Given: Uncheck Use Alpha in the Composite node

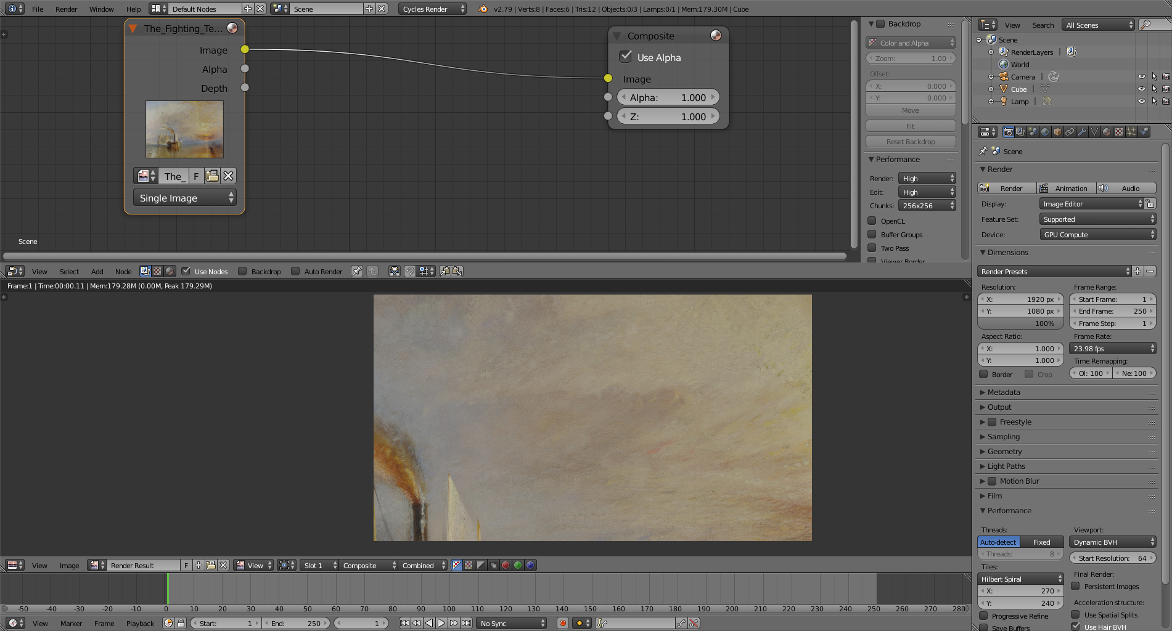Looking at the screenshot, I should (x=626, y=57).
